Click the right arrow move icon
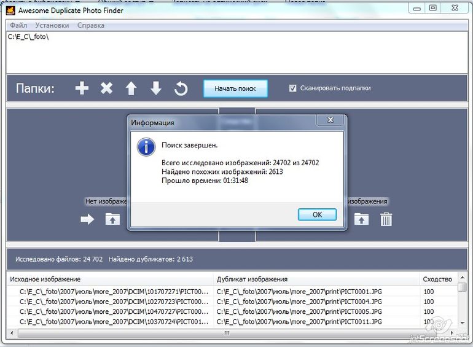This screenshot has width=473, height=347. tap(88, 219)
